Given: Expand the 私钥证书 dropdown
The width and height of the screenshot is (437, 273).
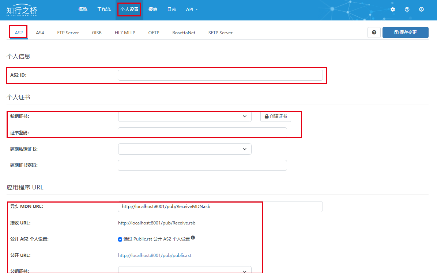Looking at the screenshot, I should point(185,116).
